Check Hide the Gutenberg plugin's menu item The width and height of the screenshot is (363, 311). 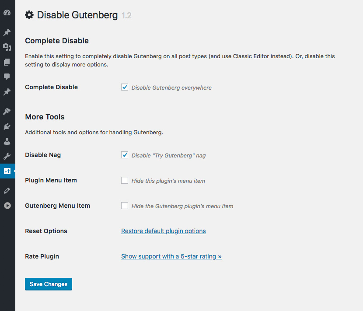coord(125,206)
